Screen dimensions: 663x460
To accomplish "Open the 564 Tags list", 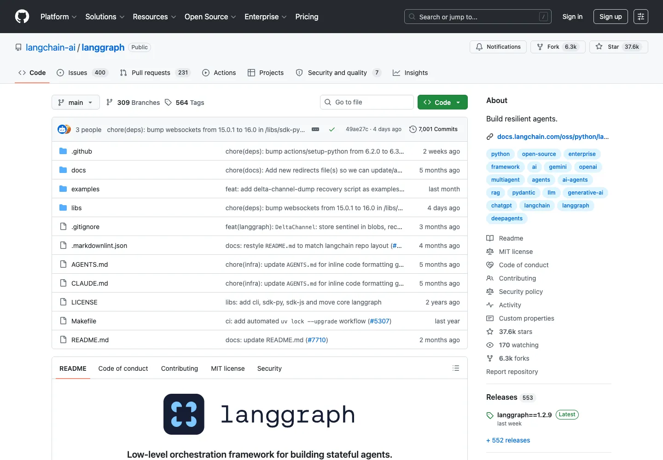I will point(185,103).
